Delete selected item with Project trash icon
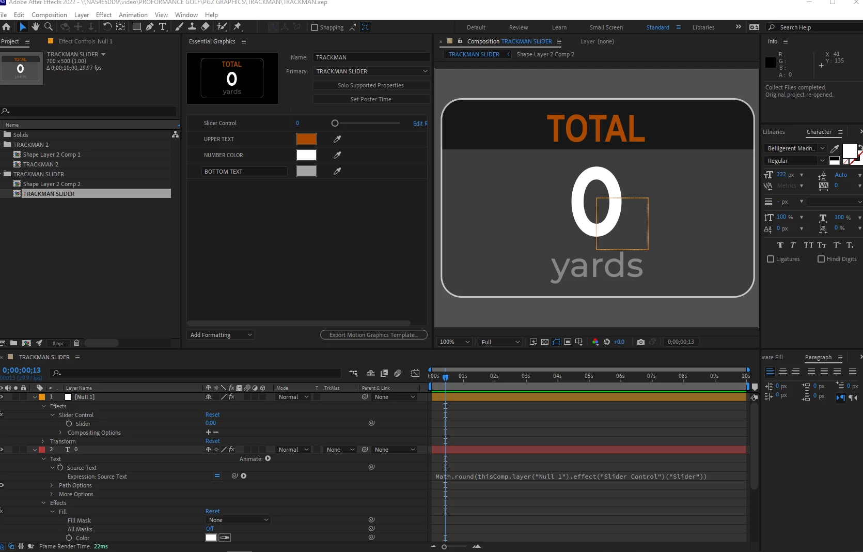 [76, 343]
